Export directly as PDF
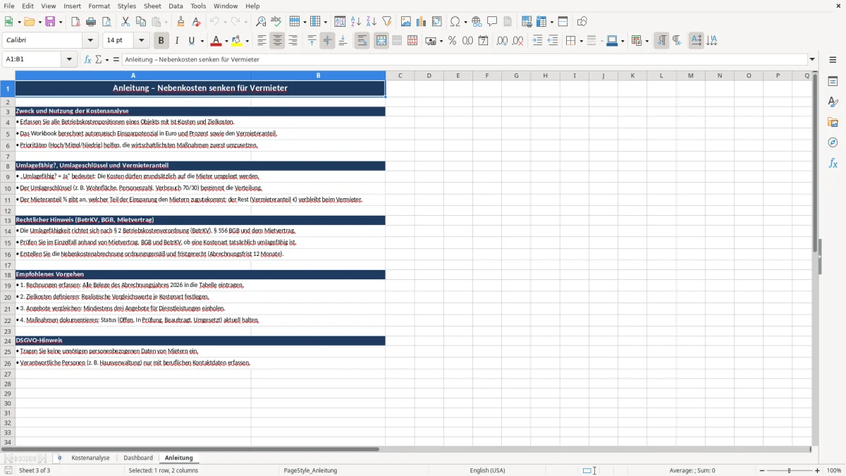Screen dimensions: 846x476 click(75, 22)
